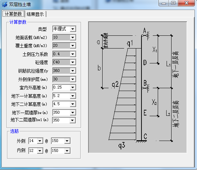The height and width of the screenshot is (170, 197).
Task: Open the 外侧保护层 dropdown
Action: coord(64,79)
